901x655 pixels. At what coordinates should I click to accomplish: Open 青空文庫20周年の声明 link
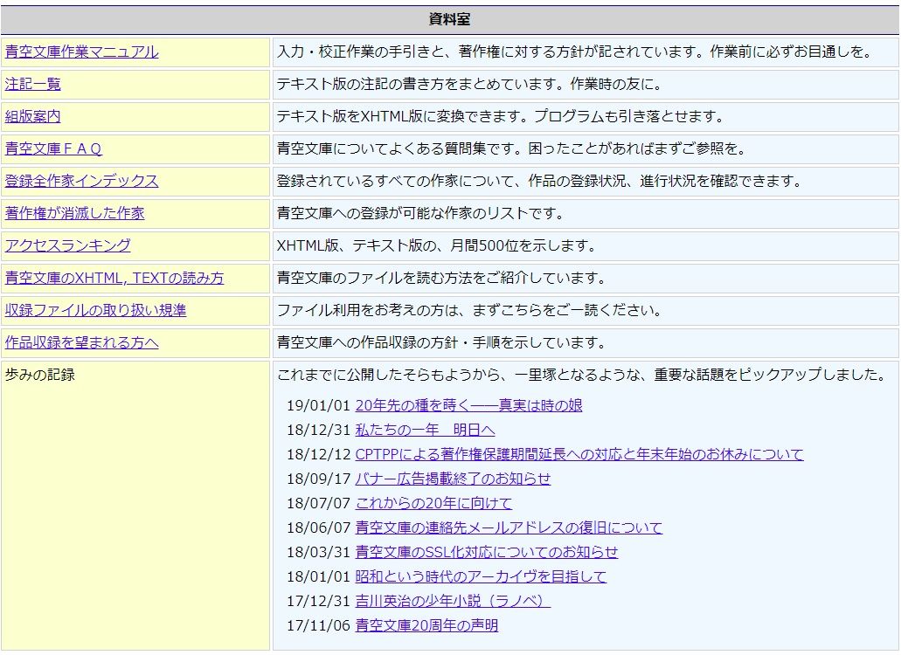click(426, 625)
